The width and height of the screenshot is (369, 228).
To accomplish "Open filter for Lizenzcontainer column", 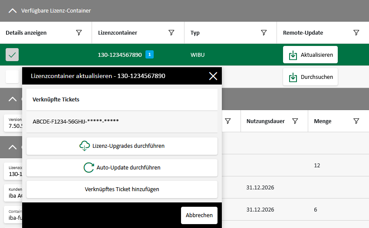I will 171,33.
